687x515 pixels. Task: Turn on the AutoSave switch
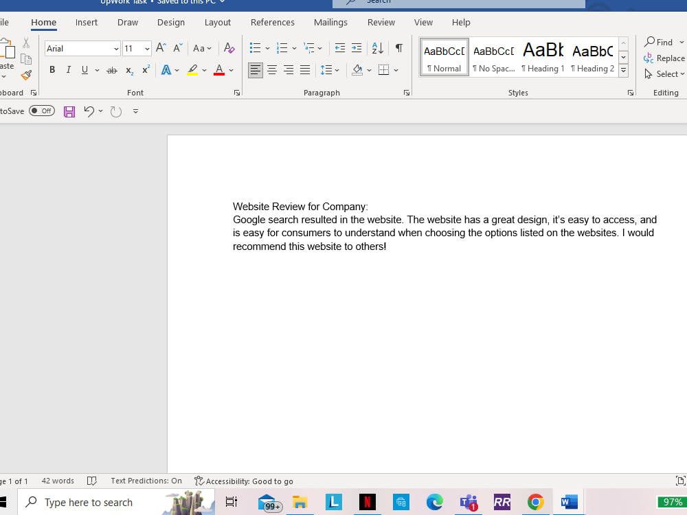tap(42, 111)
